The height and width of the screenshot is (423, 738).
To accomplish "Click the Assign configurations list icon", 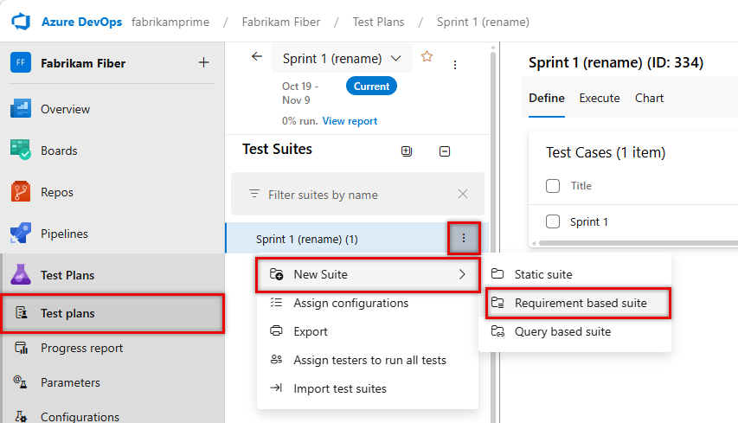I will coord(276,303).
